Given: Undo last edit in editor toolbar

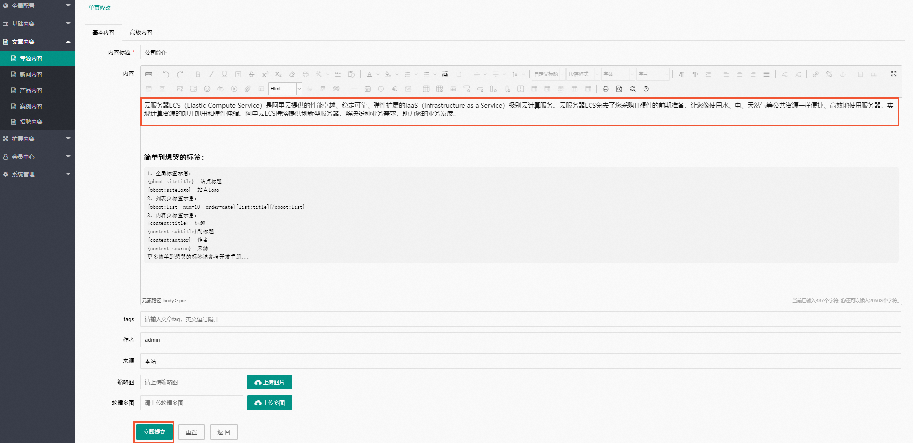Looking at the screenshot, I should coord(166,74).
